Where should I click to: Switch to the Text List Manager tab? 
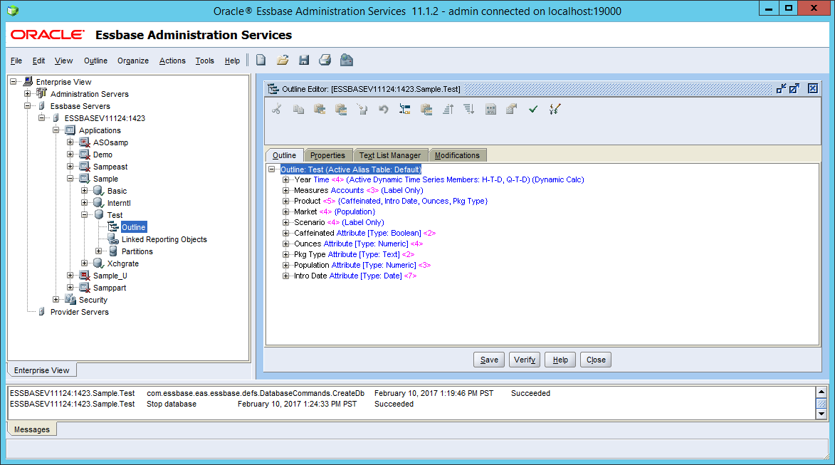pyautogui.click(x=390, y=155)
